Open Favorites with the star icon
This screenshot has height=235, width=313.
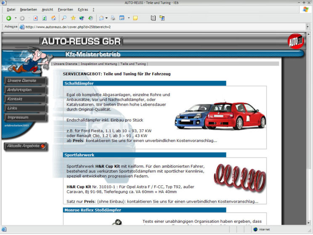pyautogui.click(x=73, y=18)
